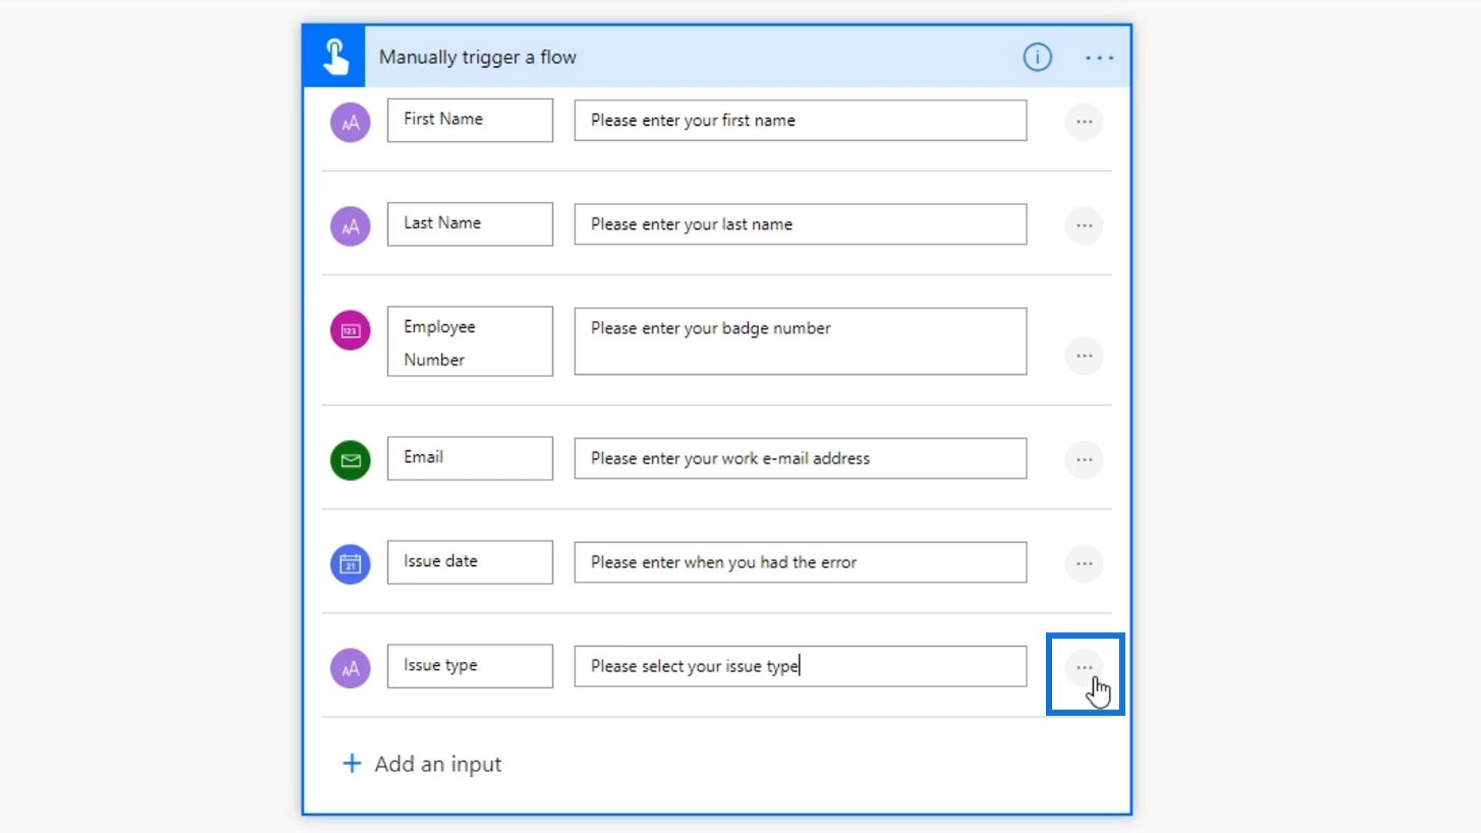Click the Manually trigger a flow title
Screen dimensions: 1481x833
tap(477, 58)
